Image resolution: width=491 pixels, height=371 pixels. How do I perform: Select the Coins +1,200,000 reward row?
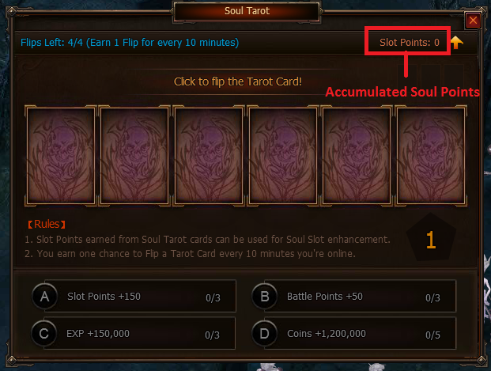point(354,333)
